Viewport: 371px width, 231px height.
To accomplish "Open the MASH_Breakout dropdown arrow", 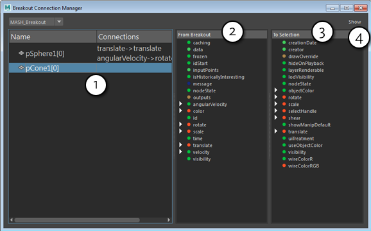I will [x=59, y=22].
